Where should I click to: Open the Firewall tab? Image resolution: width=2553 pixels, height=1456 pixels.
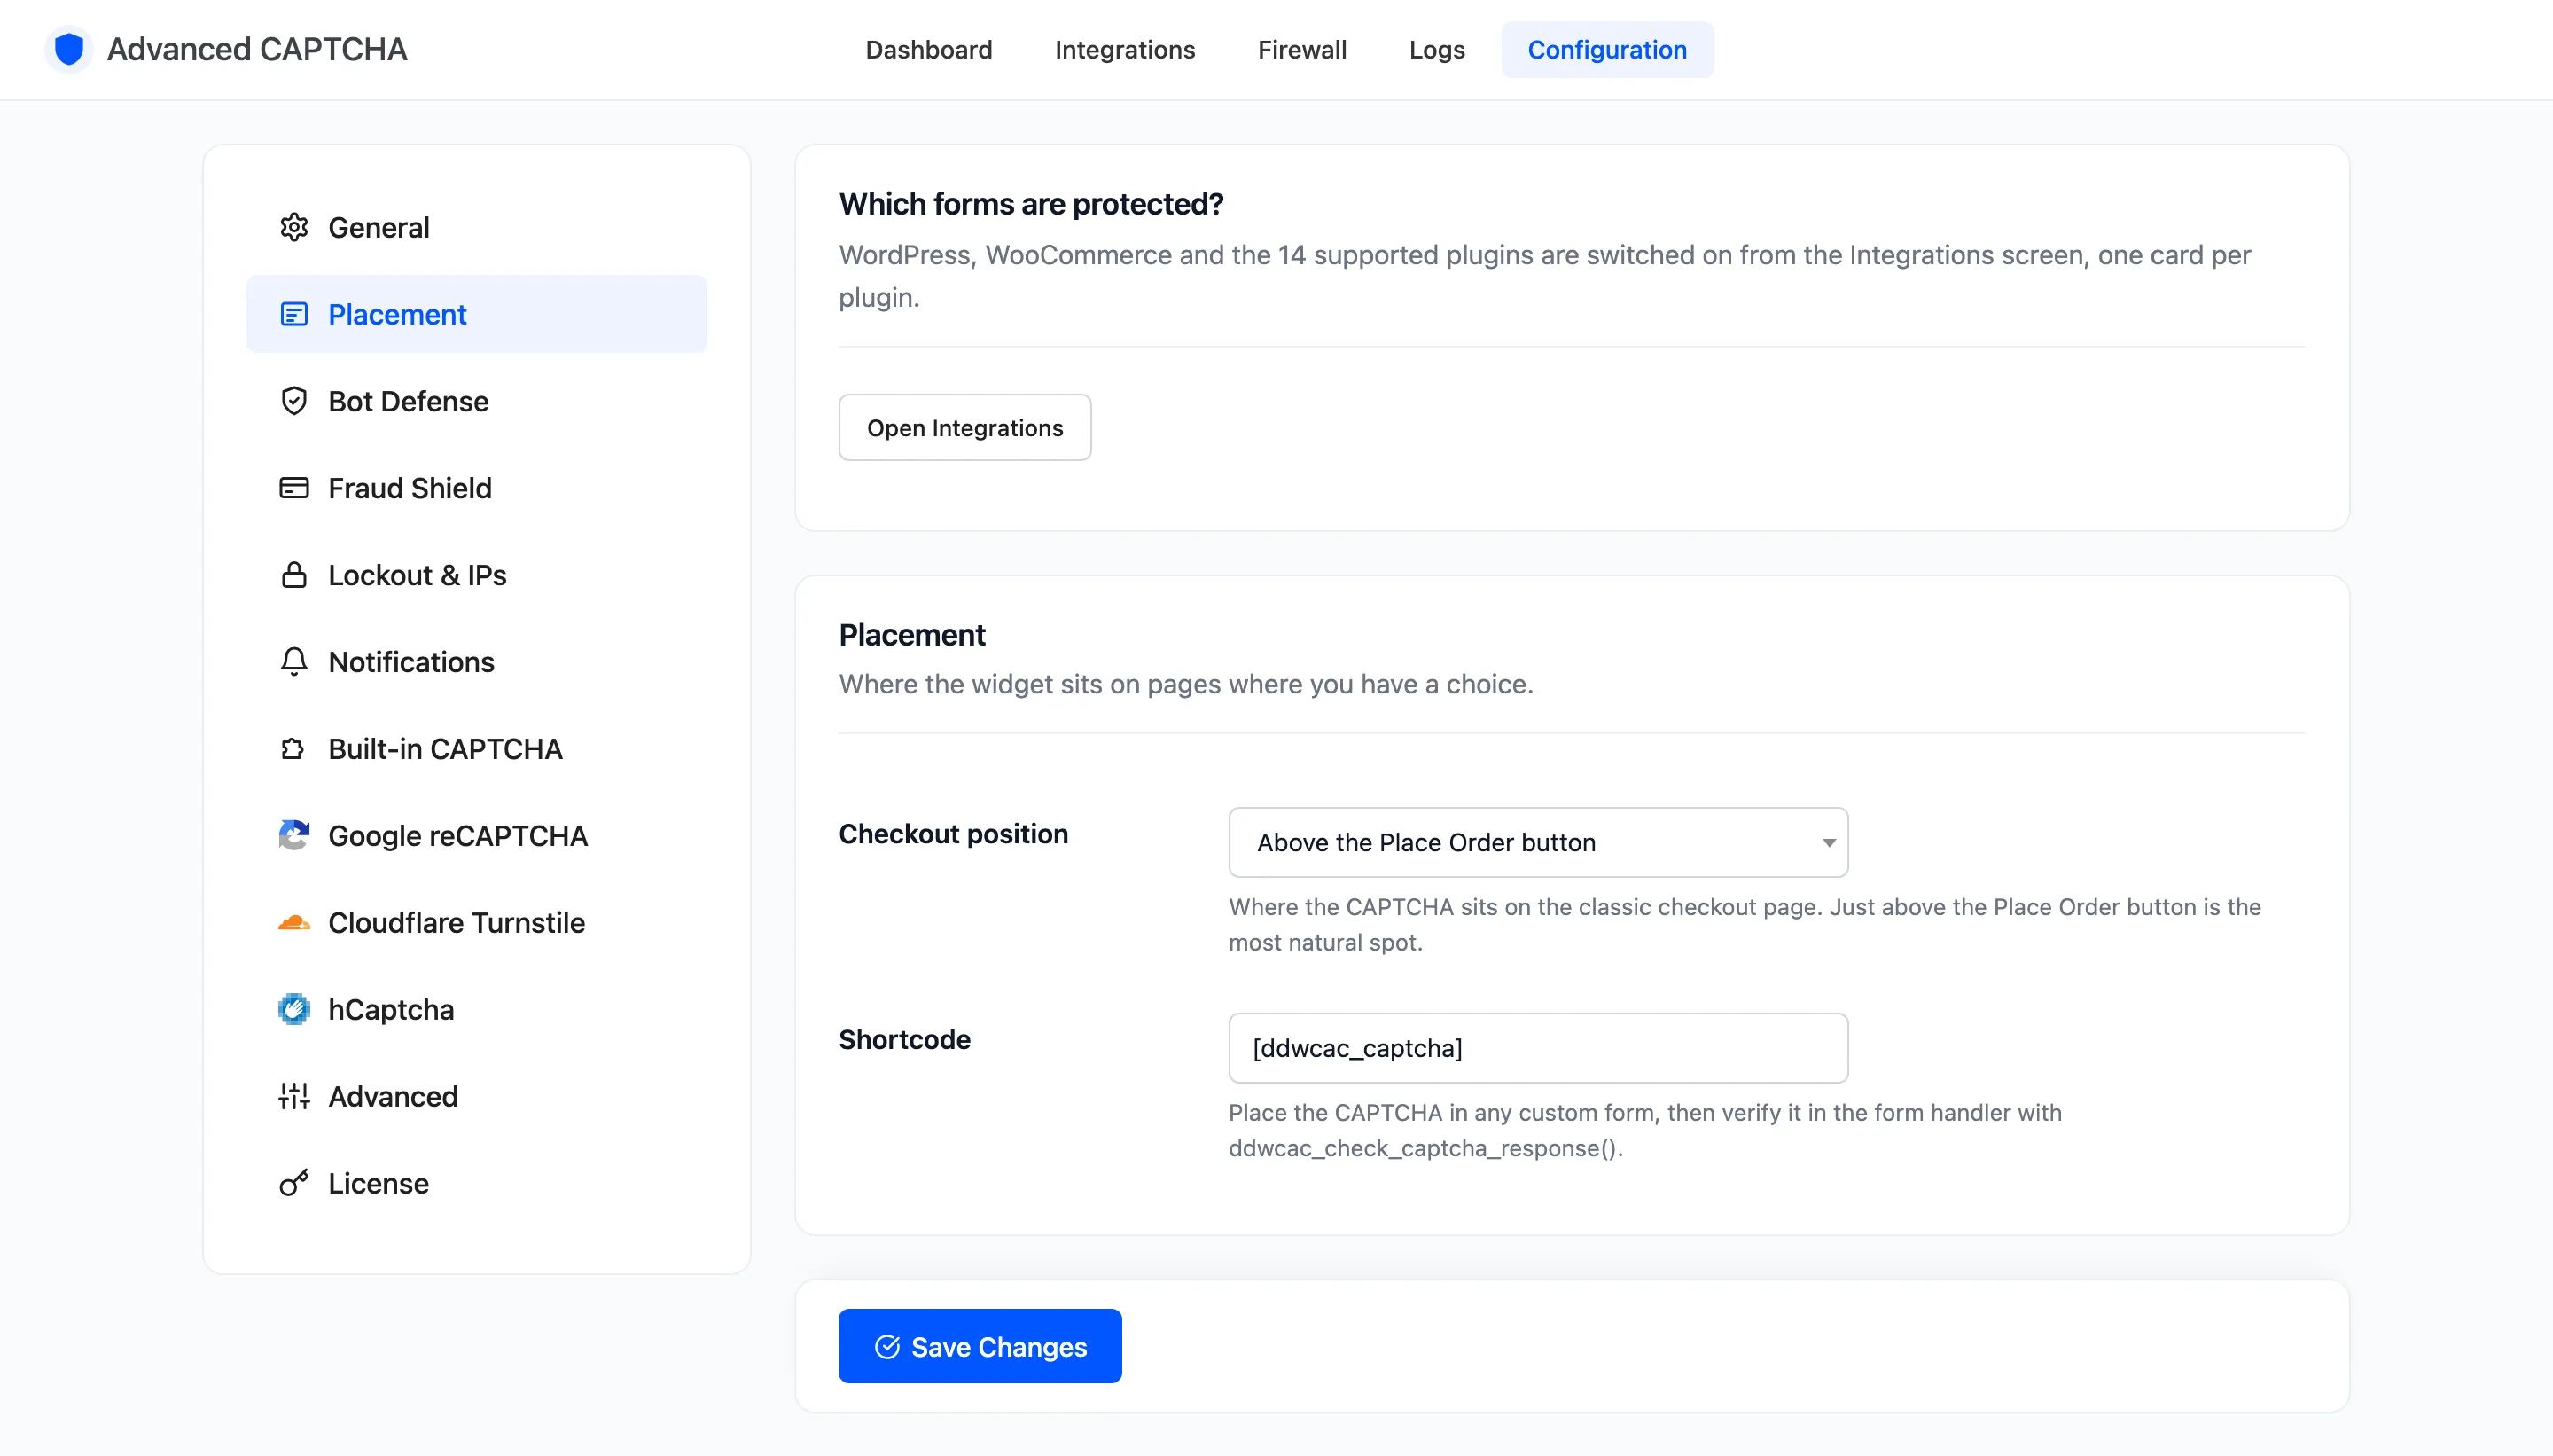(x=1301, y=50)
